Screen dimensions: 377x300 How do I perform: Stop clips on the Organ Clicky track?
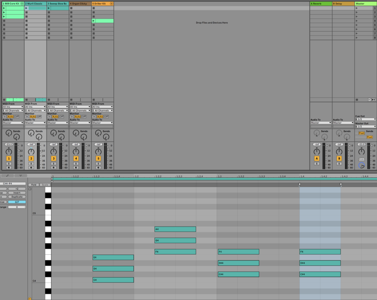tap(71, 100)
